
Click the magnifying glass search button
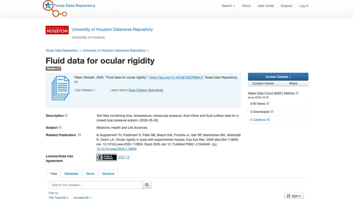(x=147, y=185)
